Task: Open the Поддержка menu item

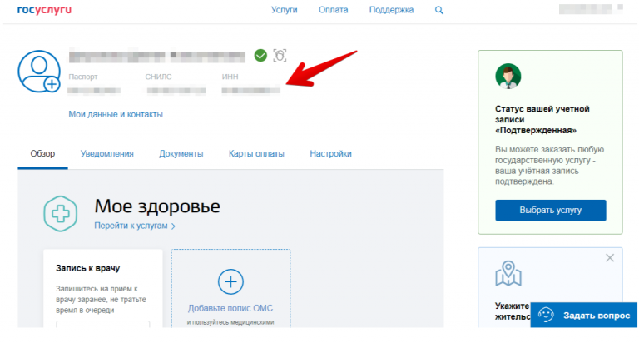Action: (391, 10)
